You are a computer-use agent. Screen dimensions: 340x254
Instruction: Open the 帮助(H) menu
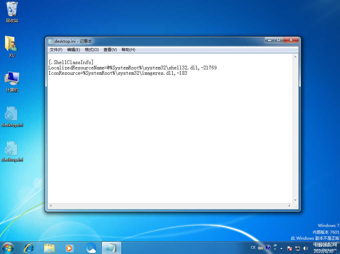128,50
